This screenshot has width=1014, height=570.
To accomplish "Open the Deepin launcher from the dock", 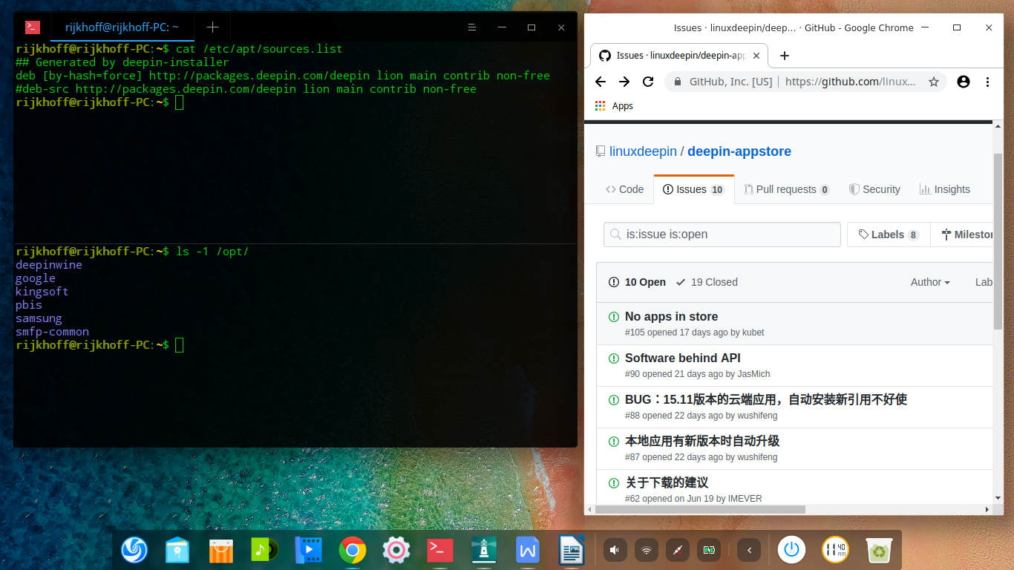I will click(x=134, y=550).
